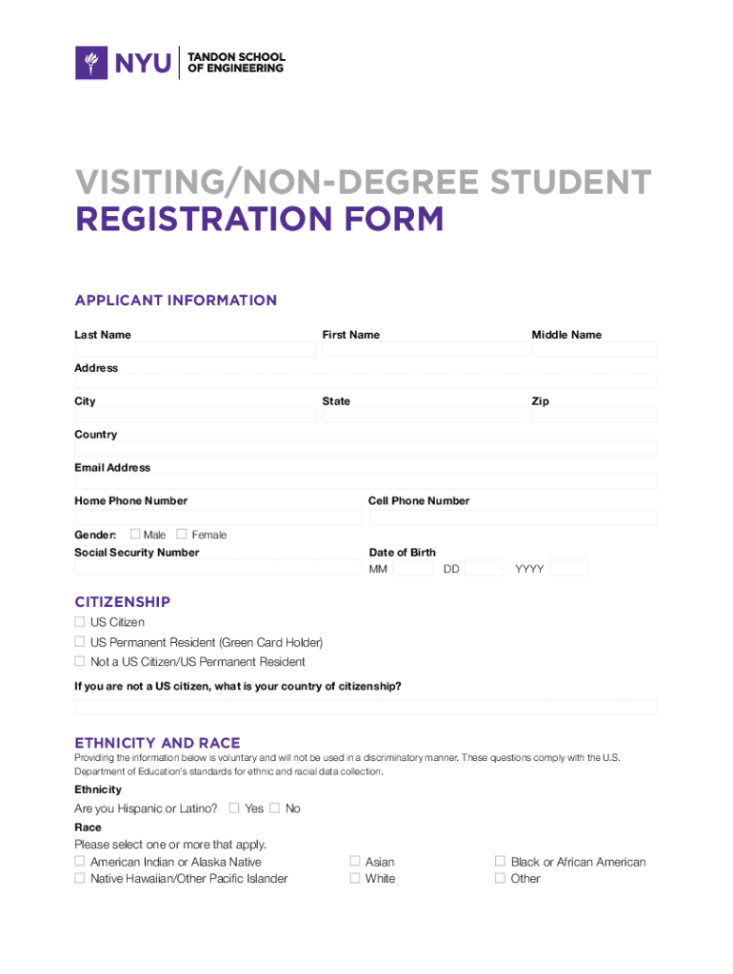
Task: Mark Not a US Citizen/US Permanent Resident
Action: [x=80, y=661]
